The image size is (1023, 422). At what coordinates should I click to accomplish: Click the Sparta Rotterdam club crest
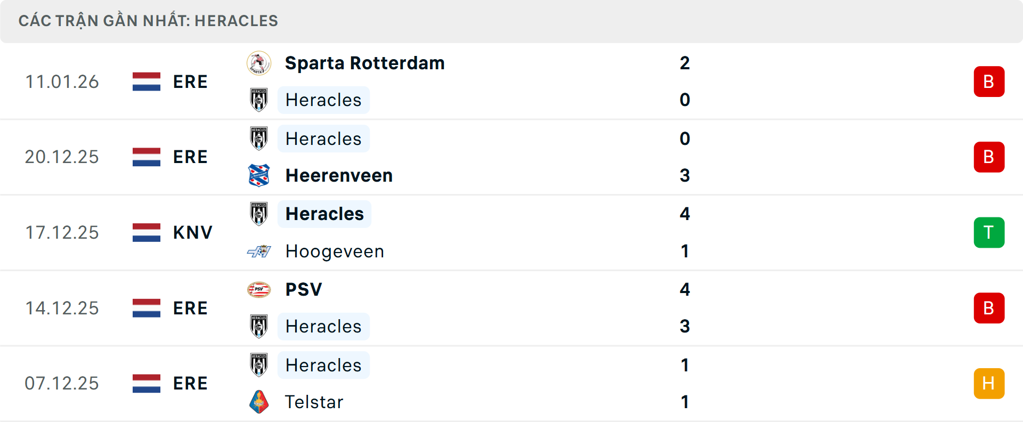(259, 63)
